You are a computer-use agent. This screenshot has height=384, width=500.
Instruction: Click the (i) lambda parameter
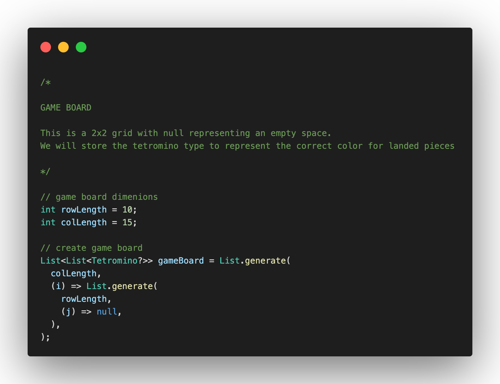coord(58,286)
